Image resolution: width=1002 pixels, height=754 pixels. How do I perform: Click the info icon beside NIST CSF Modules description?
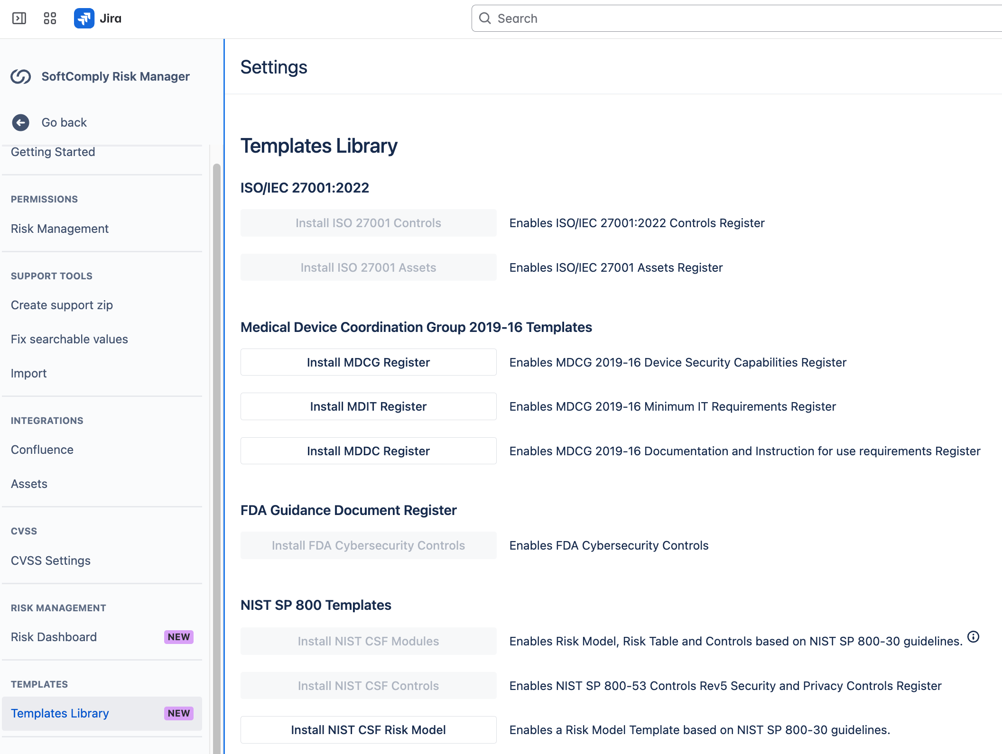tap(973, 637)
